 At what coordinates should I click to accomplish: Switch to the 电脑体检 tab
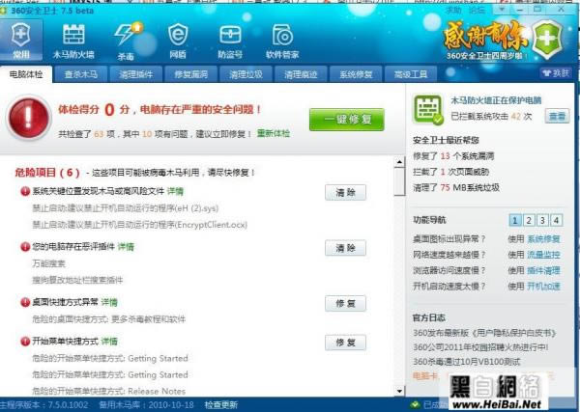click(26, 74)
